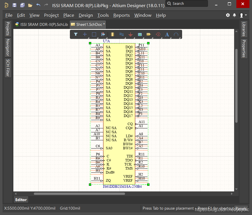The width and height of the screenshot is (252, 215).
Task: Select the Place Wire tool
Action: click(122, 34)
